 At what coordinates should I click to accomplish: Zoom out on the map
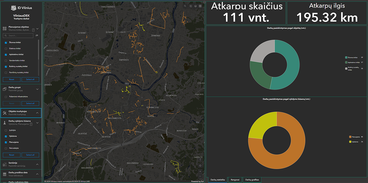click(200, 176)
